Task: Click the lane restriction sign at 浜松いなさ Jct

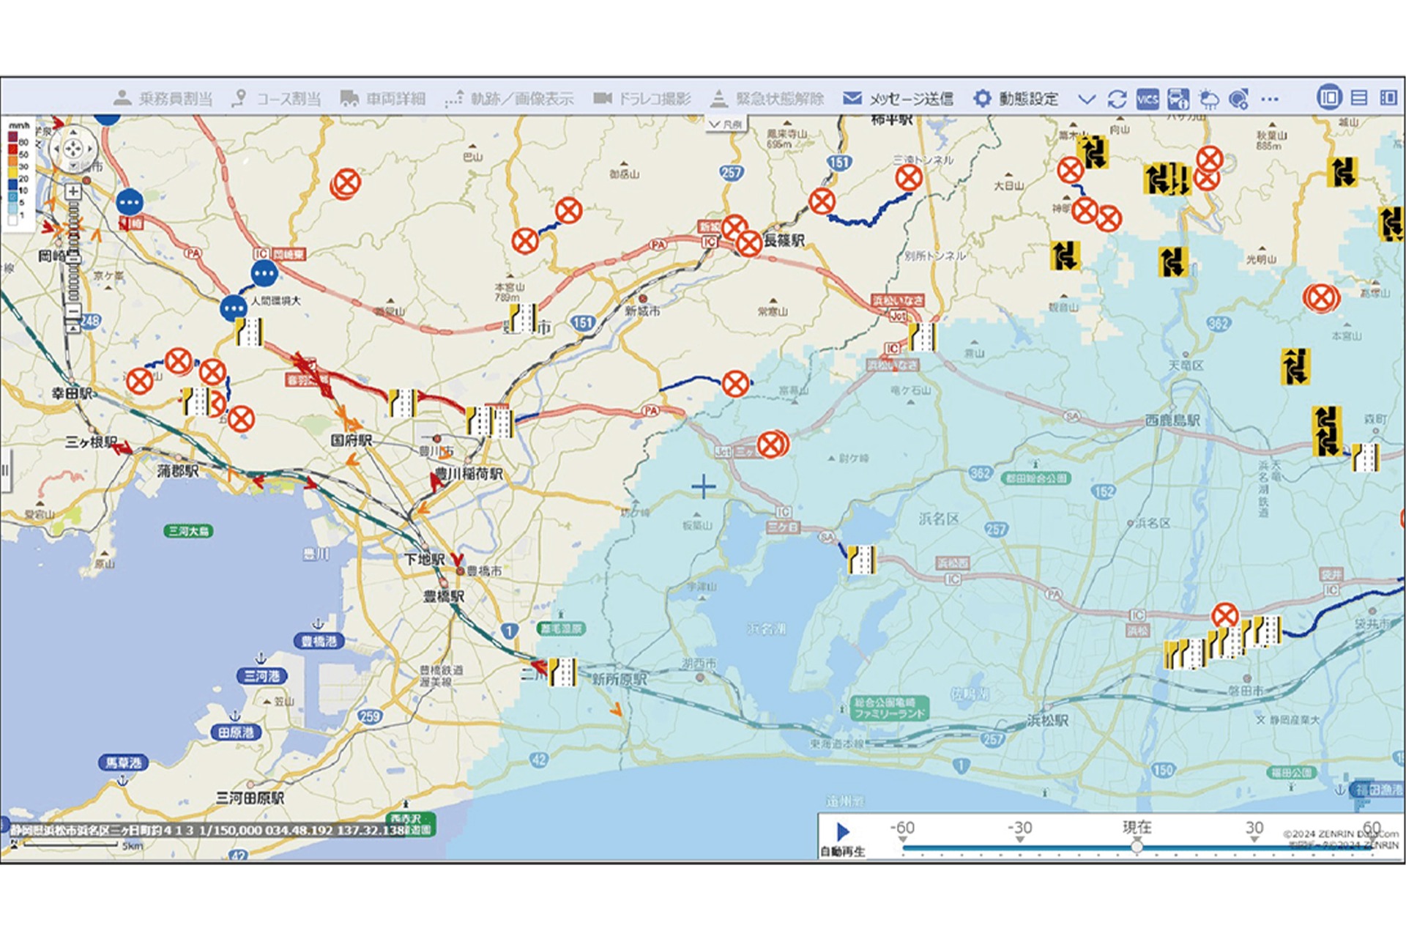Action: tap(923, 337)
